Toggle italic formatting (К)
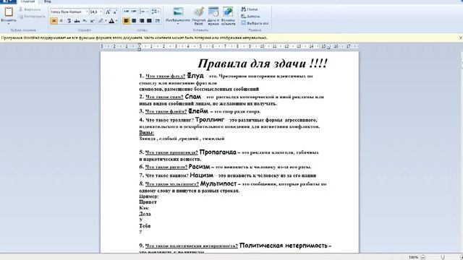The height and width of the screenshot is (260, 463). [x=61, y=21]
